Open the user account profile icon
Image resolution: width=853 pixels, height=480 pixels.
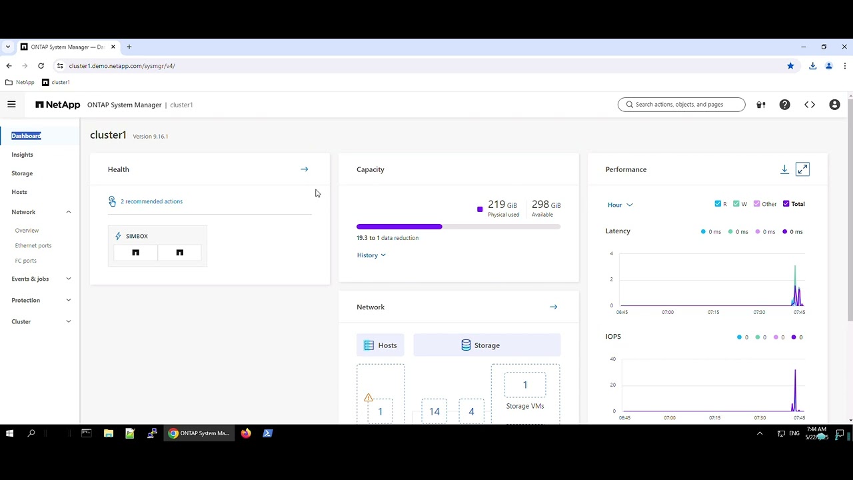click(x=834, y=105)
